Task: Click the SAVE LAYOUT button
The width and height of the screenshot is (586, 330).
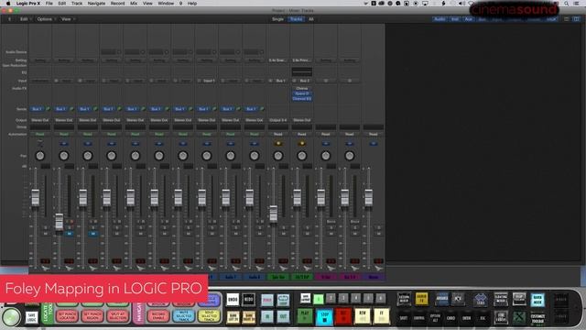Action: pos(305,298)
